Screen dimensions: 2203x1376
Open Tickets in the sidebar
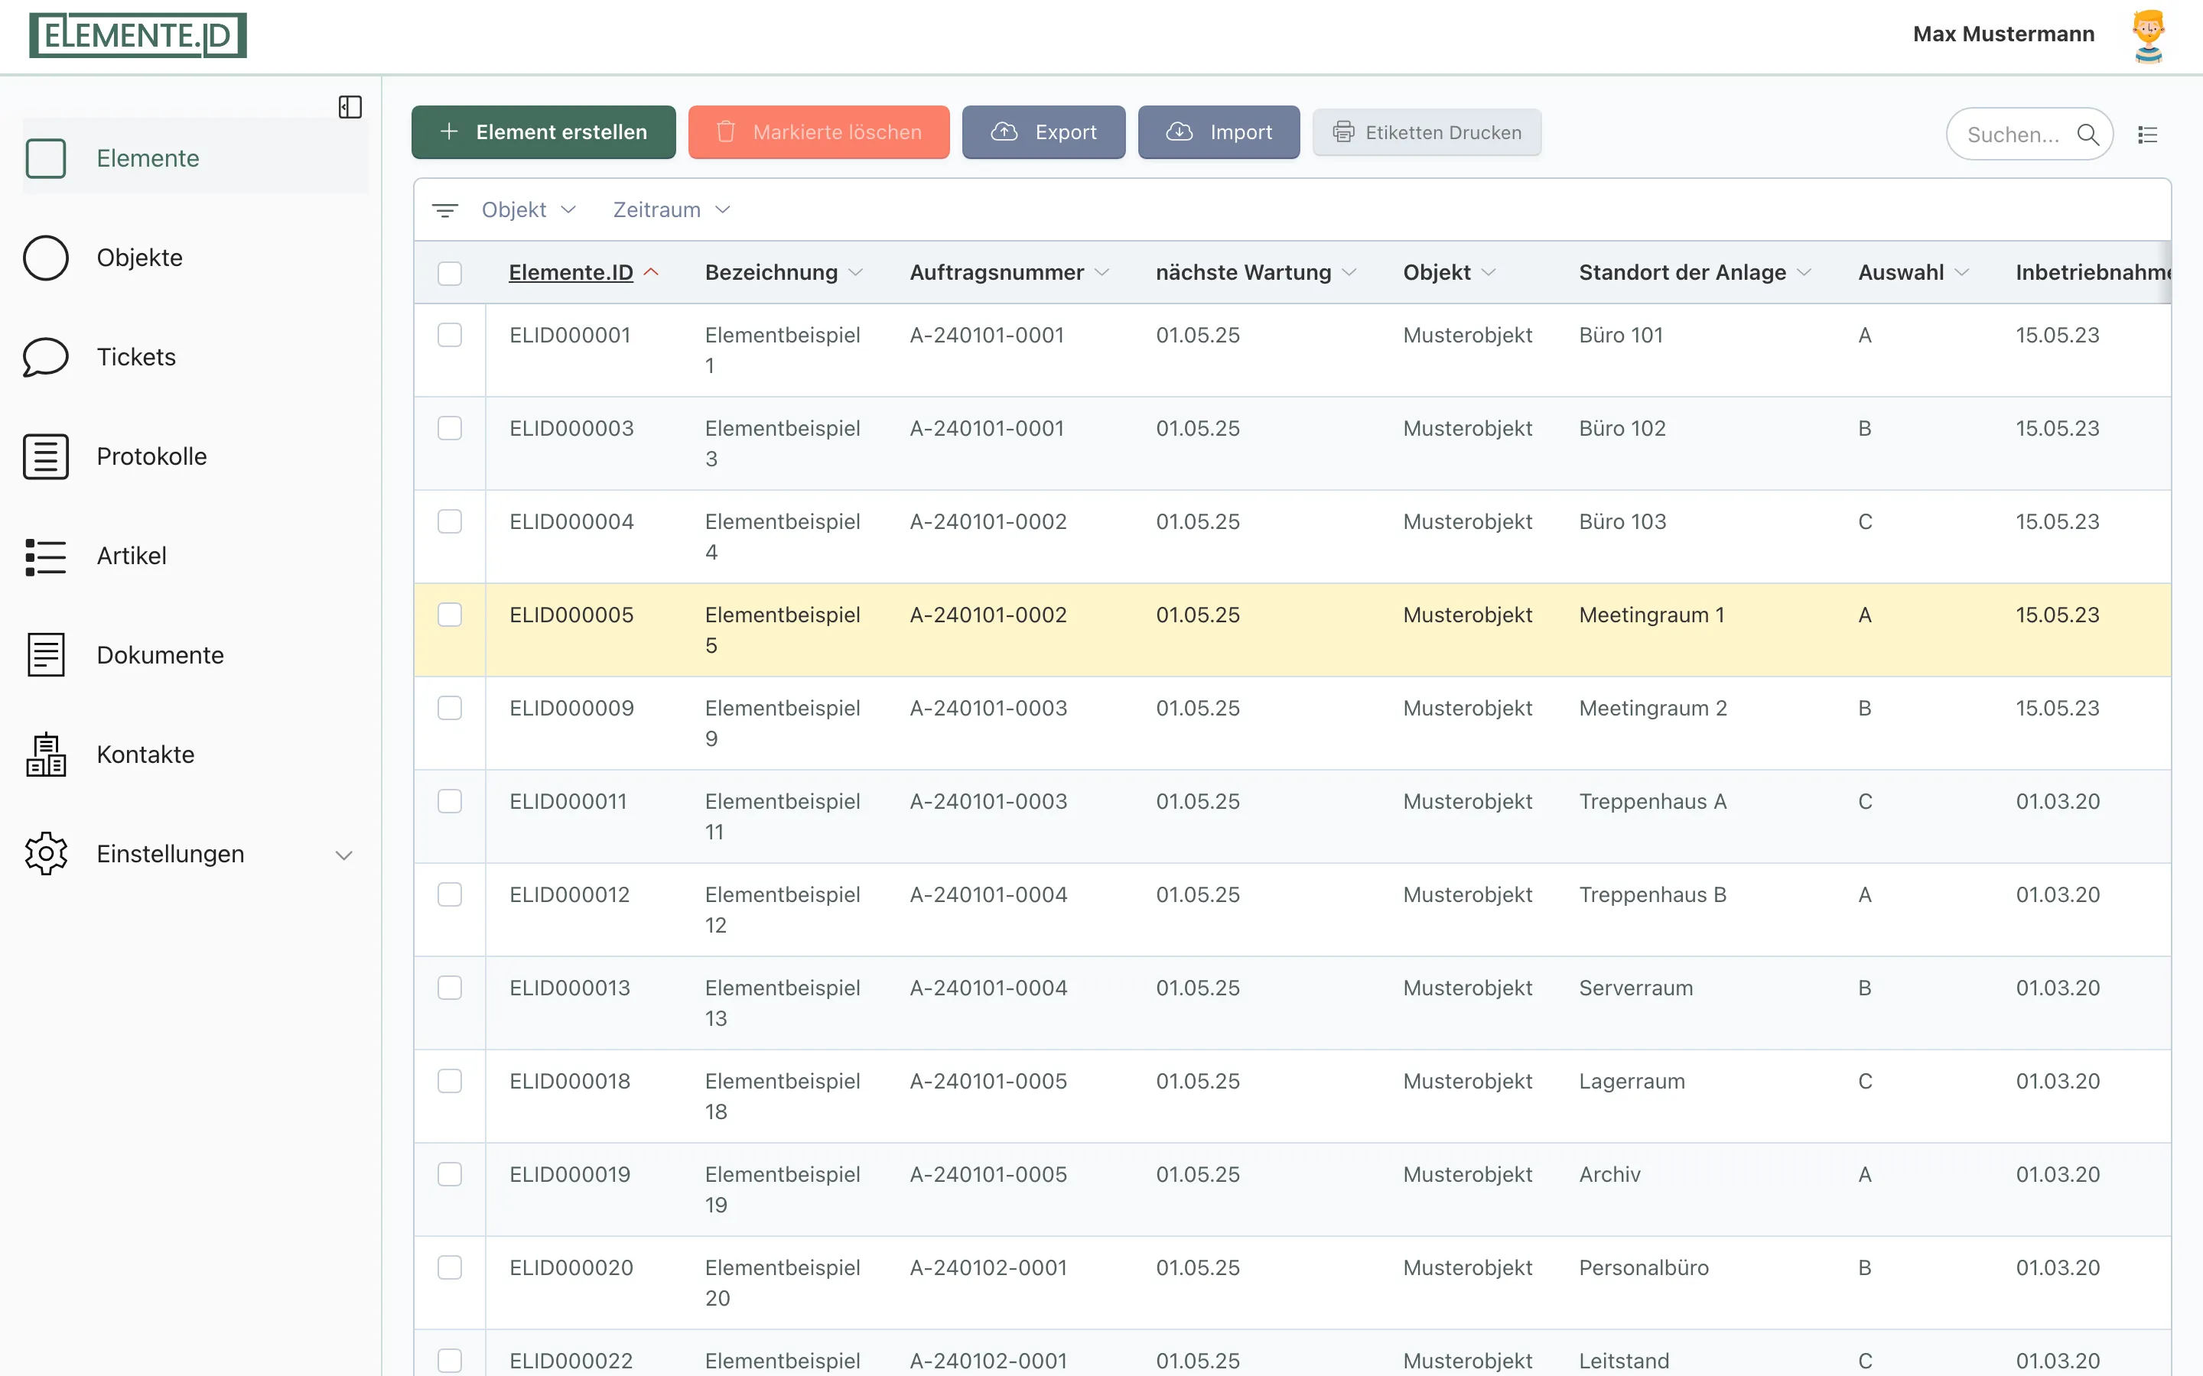coord(196,357)
